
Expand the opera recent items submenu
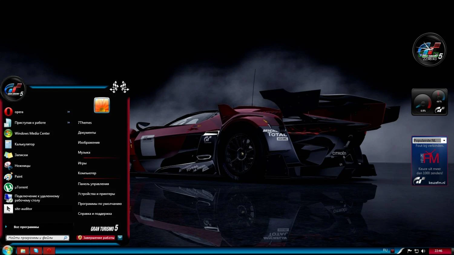click(x=68, y=112)
